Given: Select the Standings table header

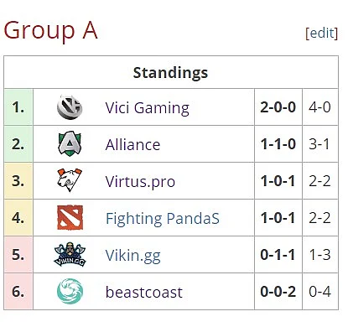Looking at the screenshot, I should [171, 72].
